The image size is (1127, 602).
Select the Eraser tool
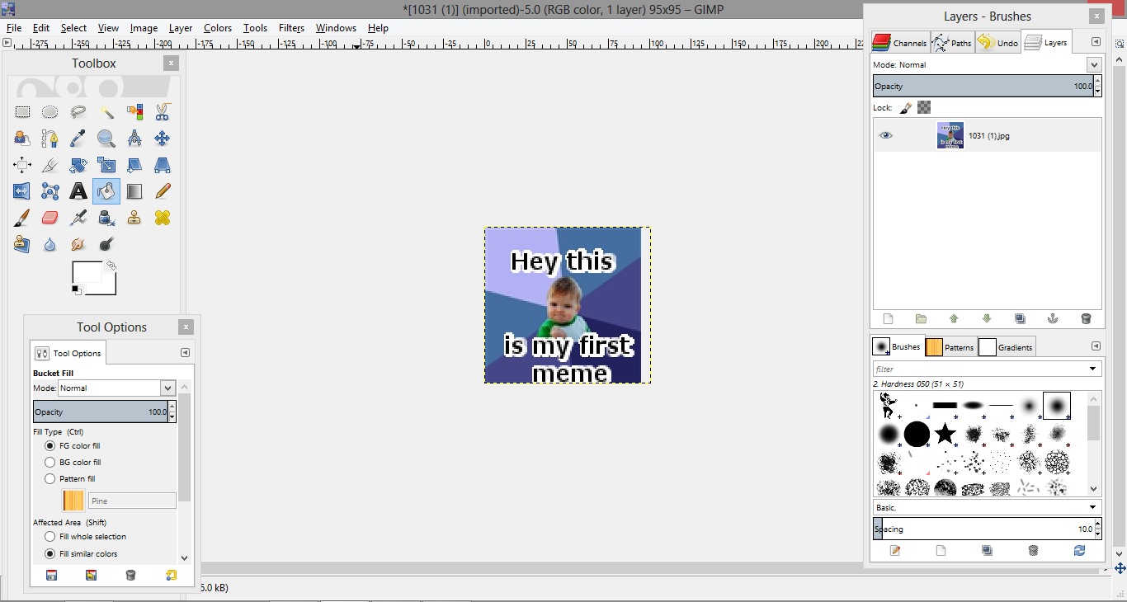(50, 218)
